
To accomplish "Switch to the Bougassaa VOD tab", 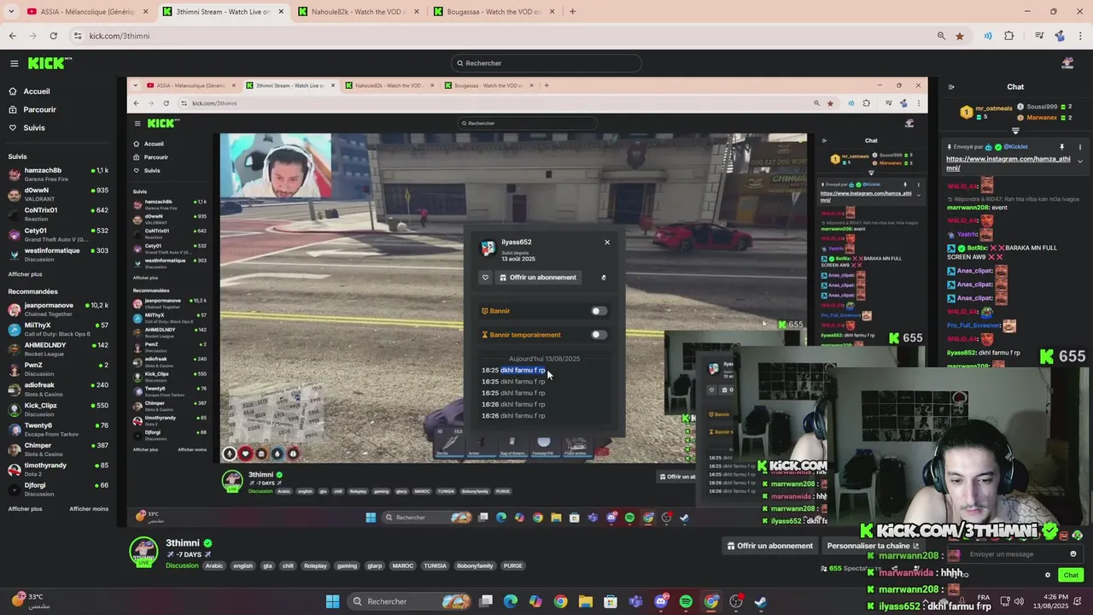I will point(493,11).
